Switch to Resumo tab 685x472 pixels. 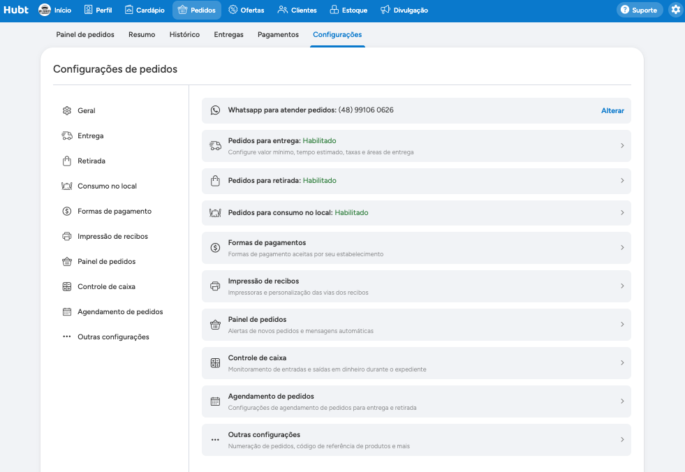point(142,34)
